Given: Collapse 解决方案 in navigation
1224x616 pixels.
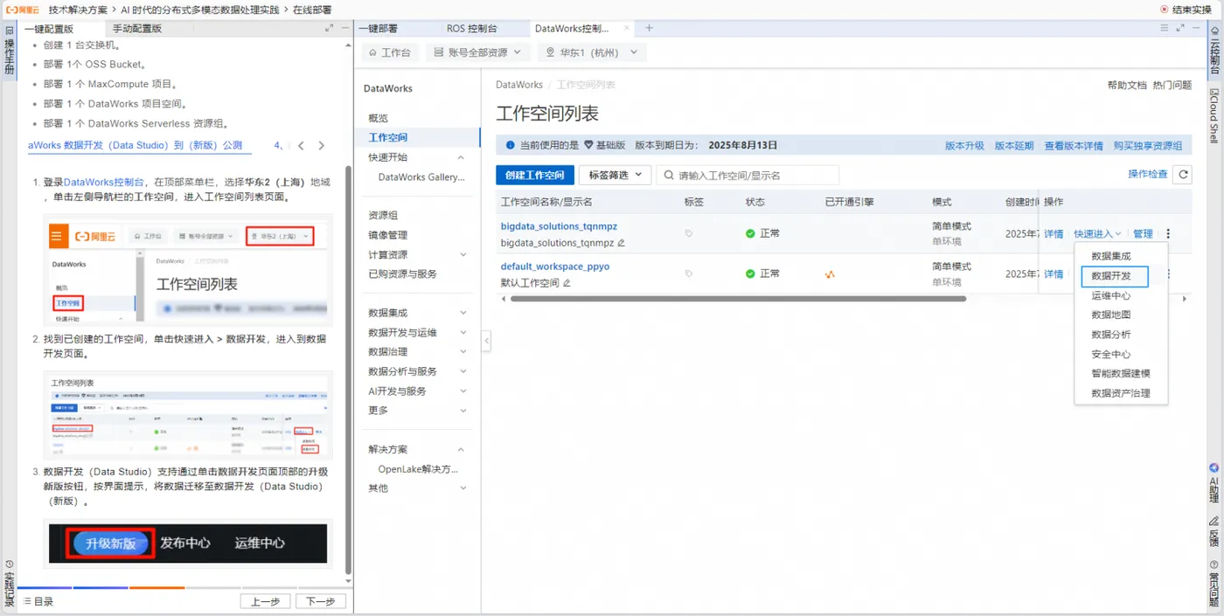Looking at the screenshot, I should coord(462,449).
